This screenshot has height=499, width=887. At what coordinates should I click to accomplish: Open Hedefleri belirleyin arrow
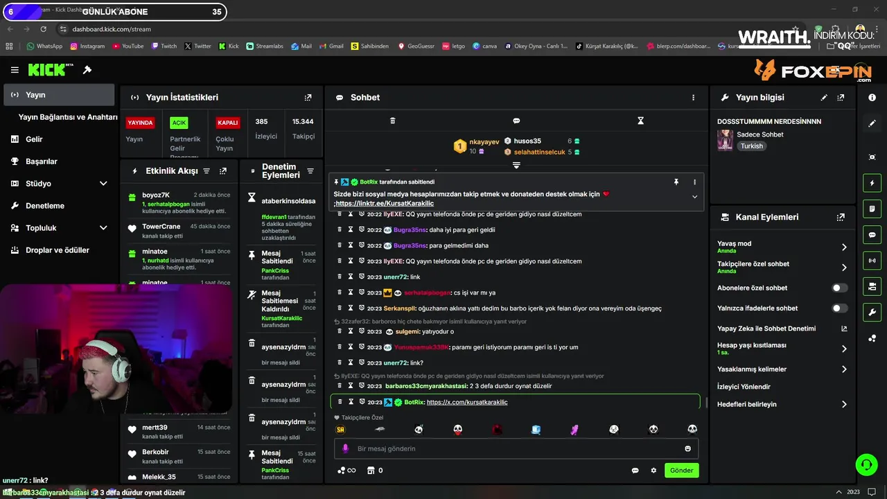tap(844, 404)
